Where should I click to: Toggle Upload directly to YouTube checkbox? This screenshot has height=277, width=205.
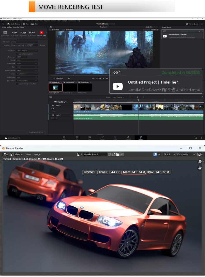pyautogui.click(x=17, y=84)
